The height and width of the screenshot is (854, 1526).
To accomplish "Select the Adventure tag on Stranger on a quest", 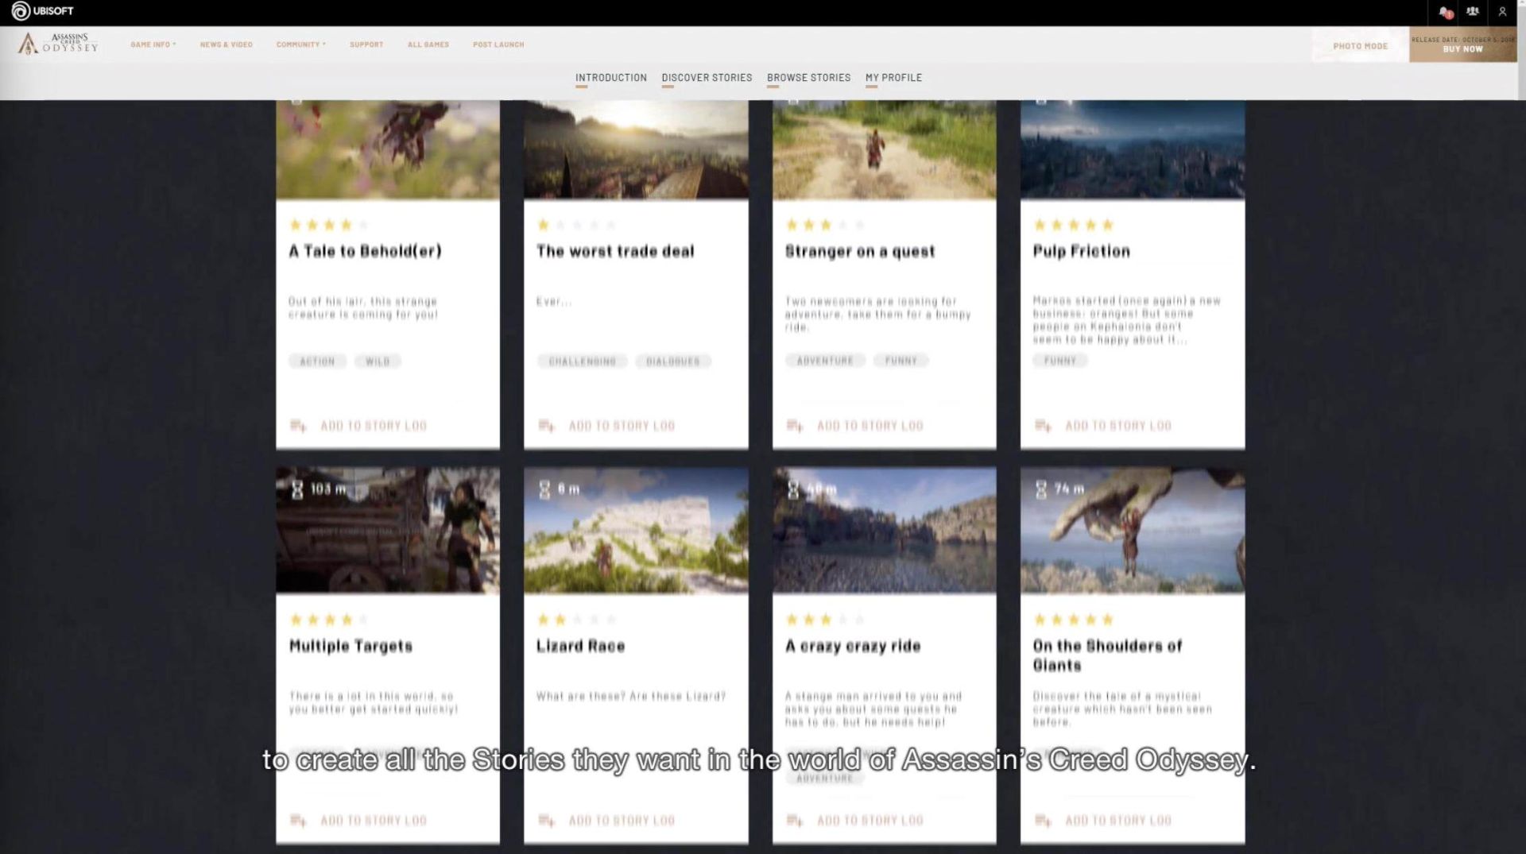I will (825, 361).
